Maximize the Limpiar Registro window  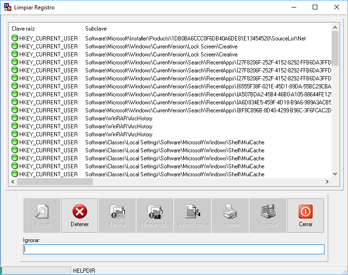(x=315, y=8)
